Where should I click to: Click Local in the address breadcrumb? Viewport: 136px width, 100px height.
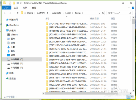coord(68,13)
